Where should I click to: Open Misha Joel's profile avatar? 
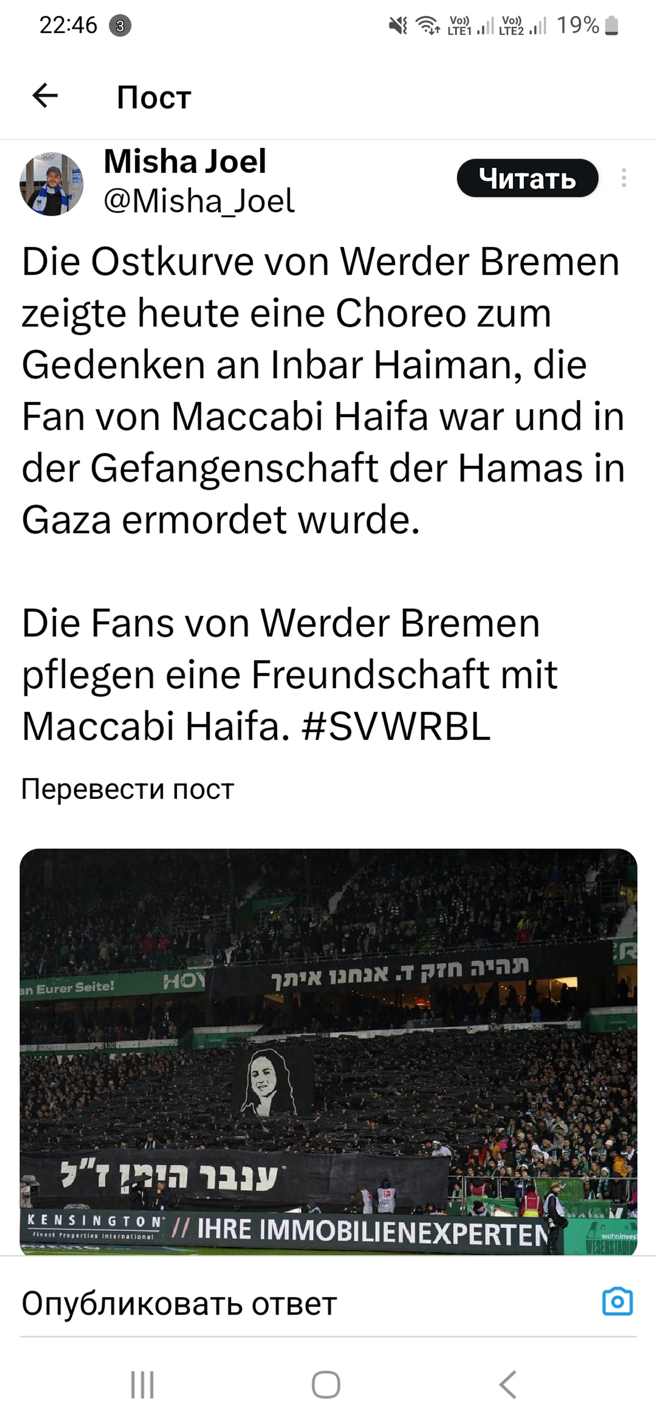click(x=51, y=184)
